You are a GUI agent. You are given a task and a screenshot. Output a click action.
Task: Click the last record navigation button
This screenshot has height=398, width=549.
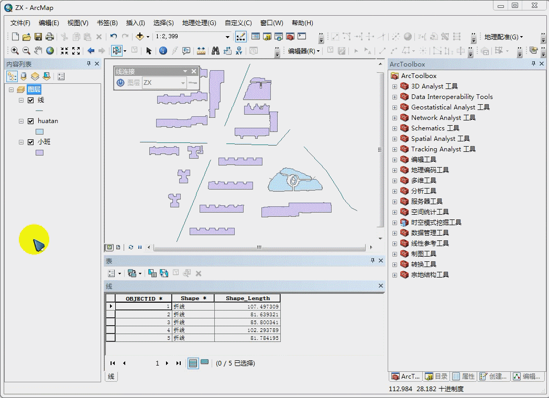178,363
